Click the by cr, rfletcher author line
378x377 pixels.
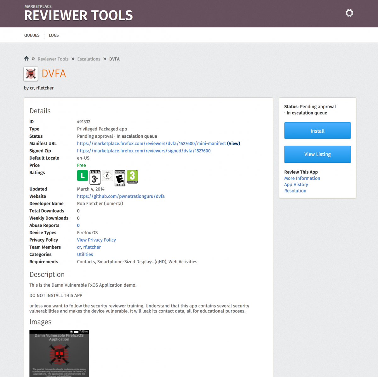coord(39,88)
